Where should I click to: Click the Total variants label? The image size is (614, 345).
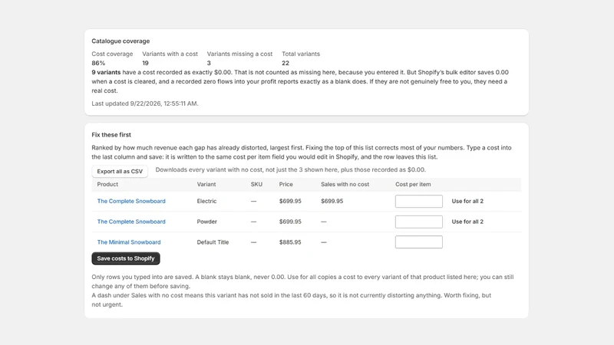(301, 54)
